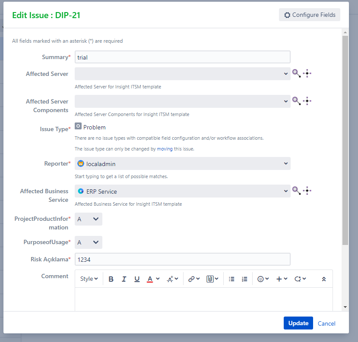Image resolution: width=358 pixels, height=342 pixels.
Task: Open the search icon beside Affected Server
Action: pos(296,73)
